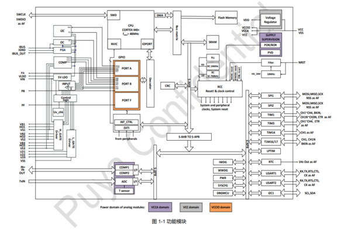The image size is (351, 231).
Task: Click the CRC module box
Action: (x=167, y=86)
